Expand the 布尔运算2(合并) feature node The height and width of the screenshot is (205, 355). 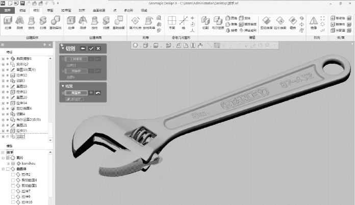pyautogui.click(x=3, y=119)
